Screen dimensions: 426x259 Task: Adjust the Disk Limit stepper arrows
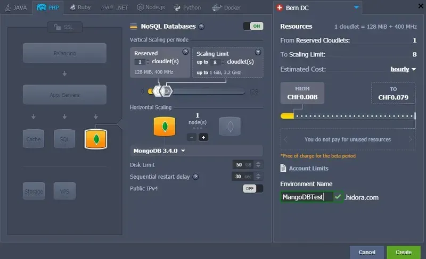[258, 165]
